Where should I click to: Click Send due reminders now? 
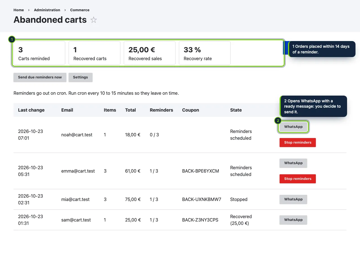point(40,77)
